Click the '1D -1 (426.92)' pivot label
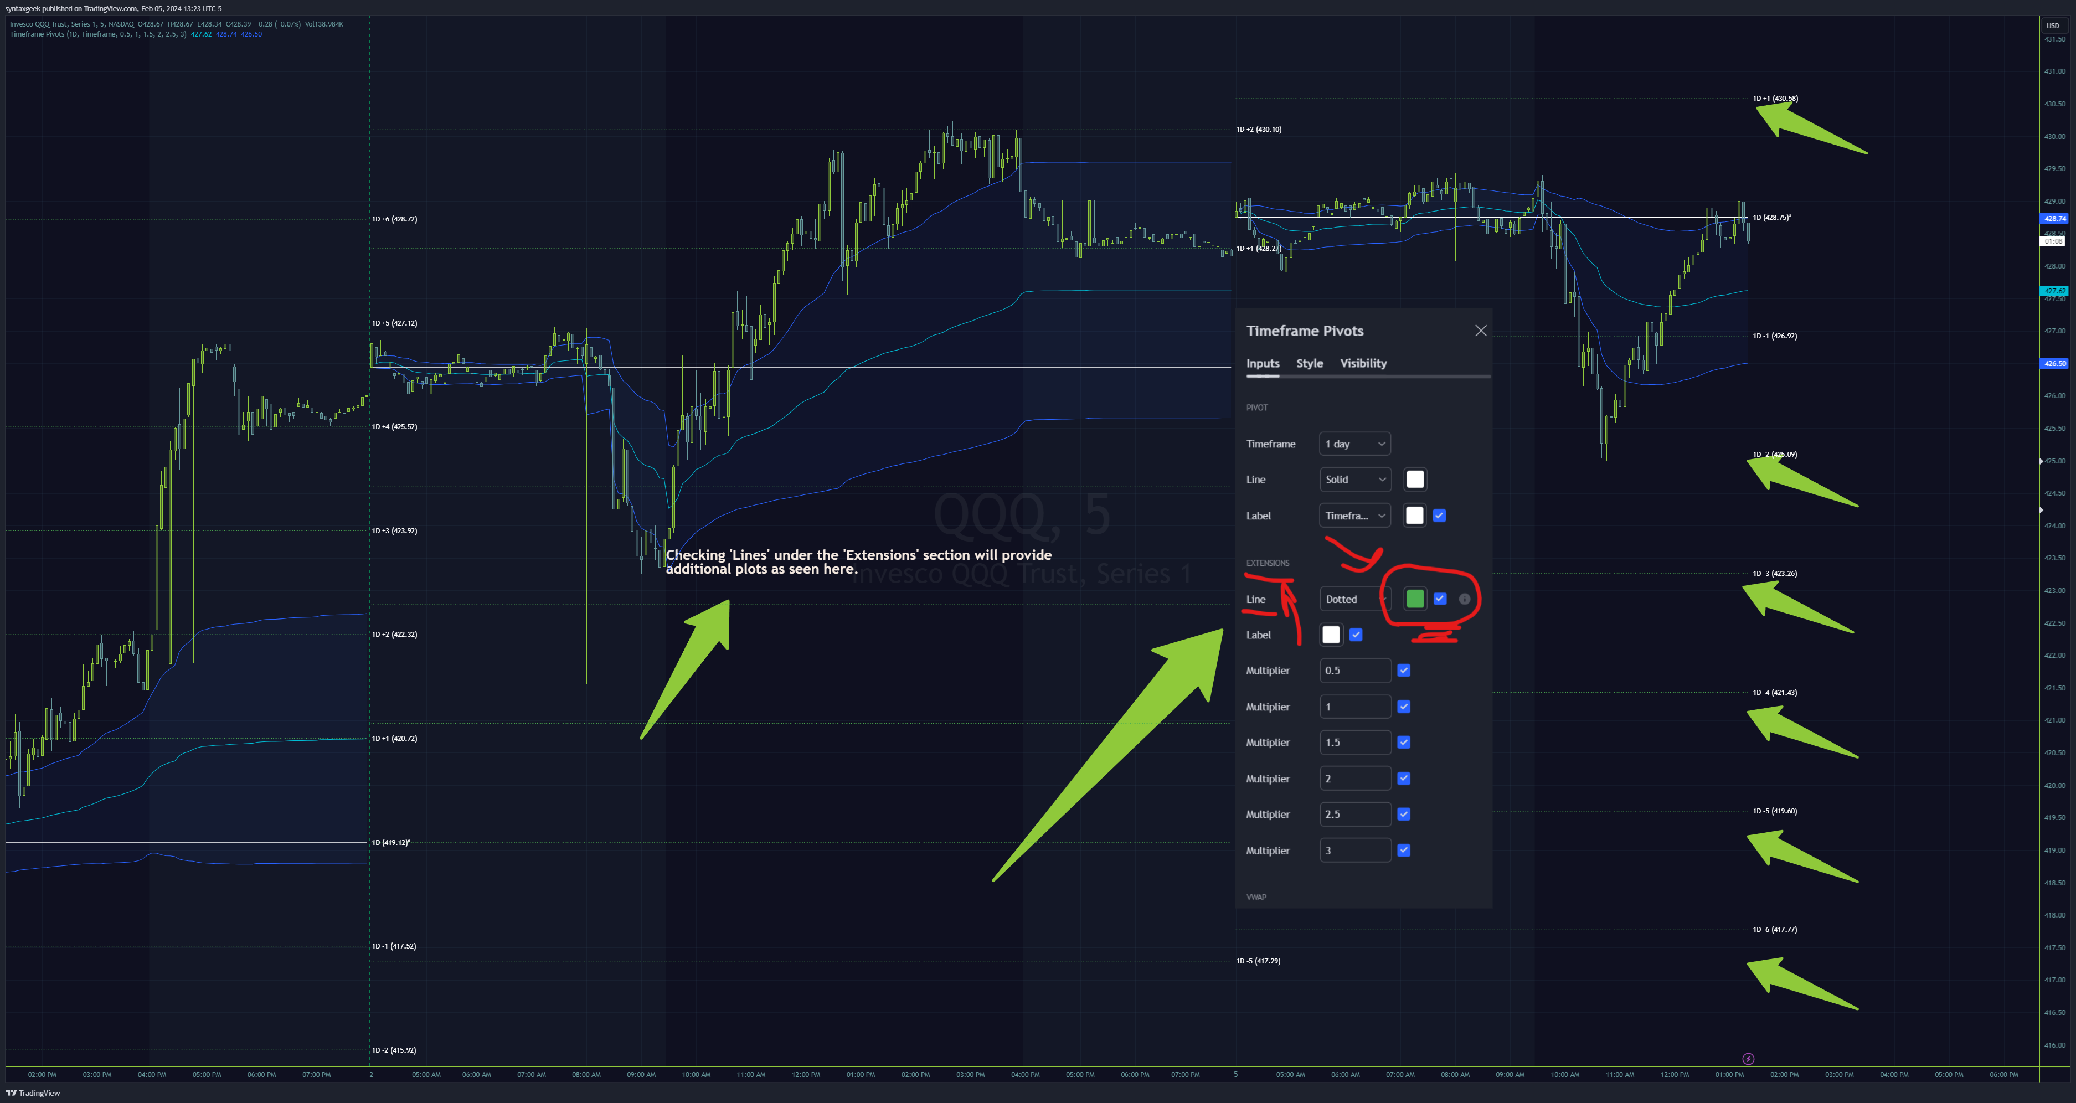 pos(1775,336)
